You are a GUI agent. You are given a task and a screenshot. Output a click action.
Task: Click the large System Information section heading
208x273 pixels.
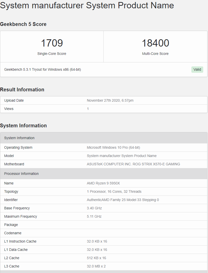tap(23, 126)
